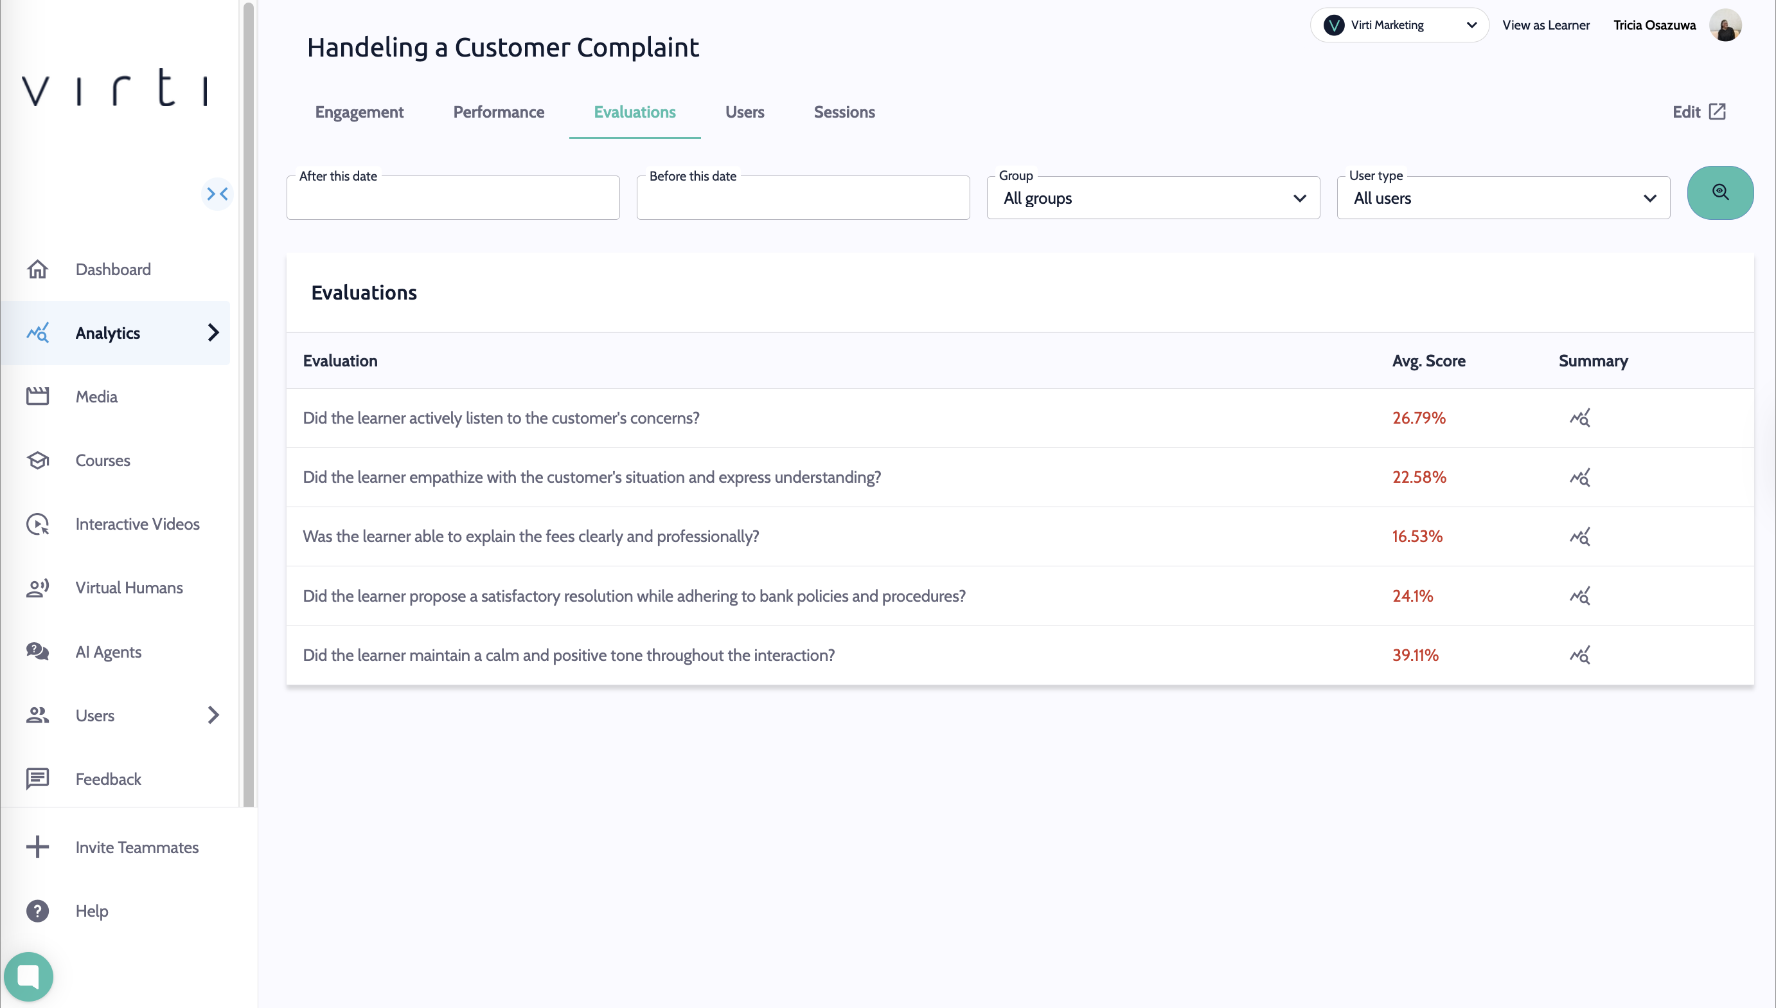1776x1008 pixels.
Task: Open summary for active listening evaluation
Action: (x=1579, y=418)
